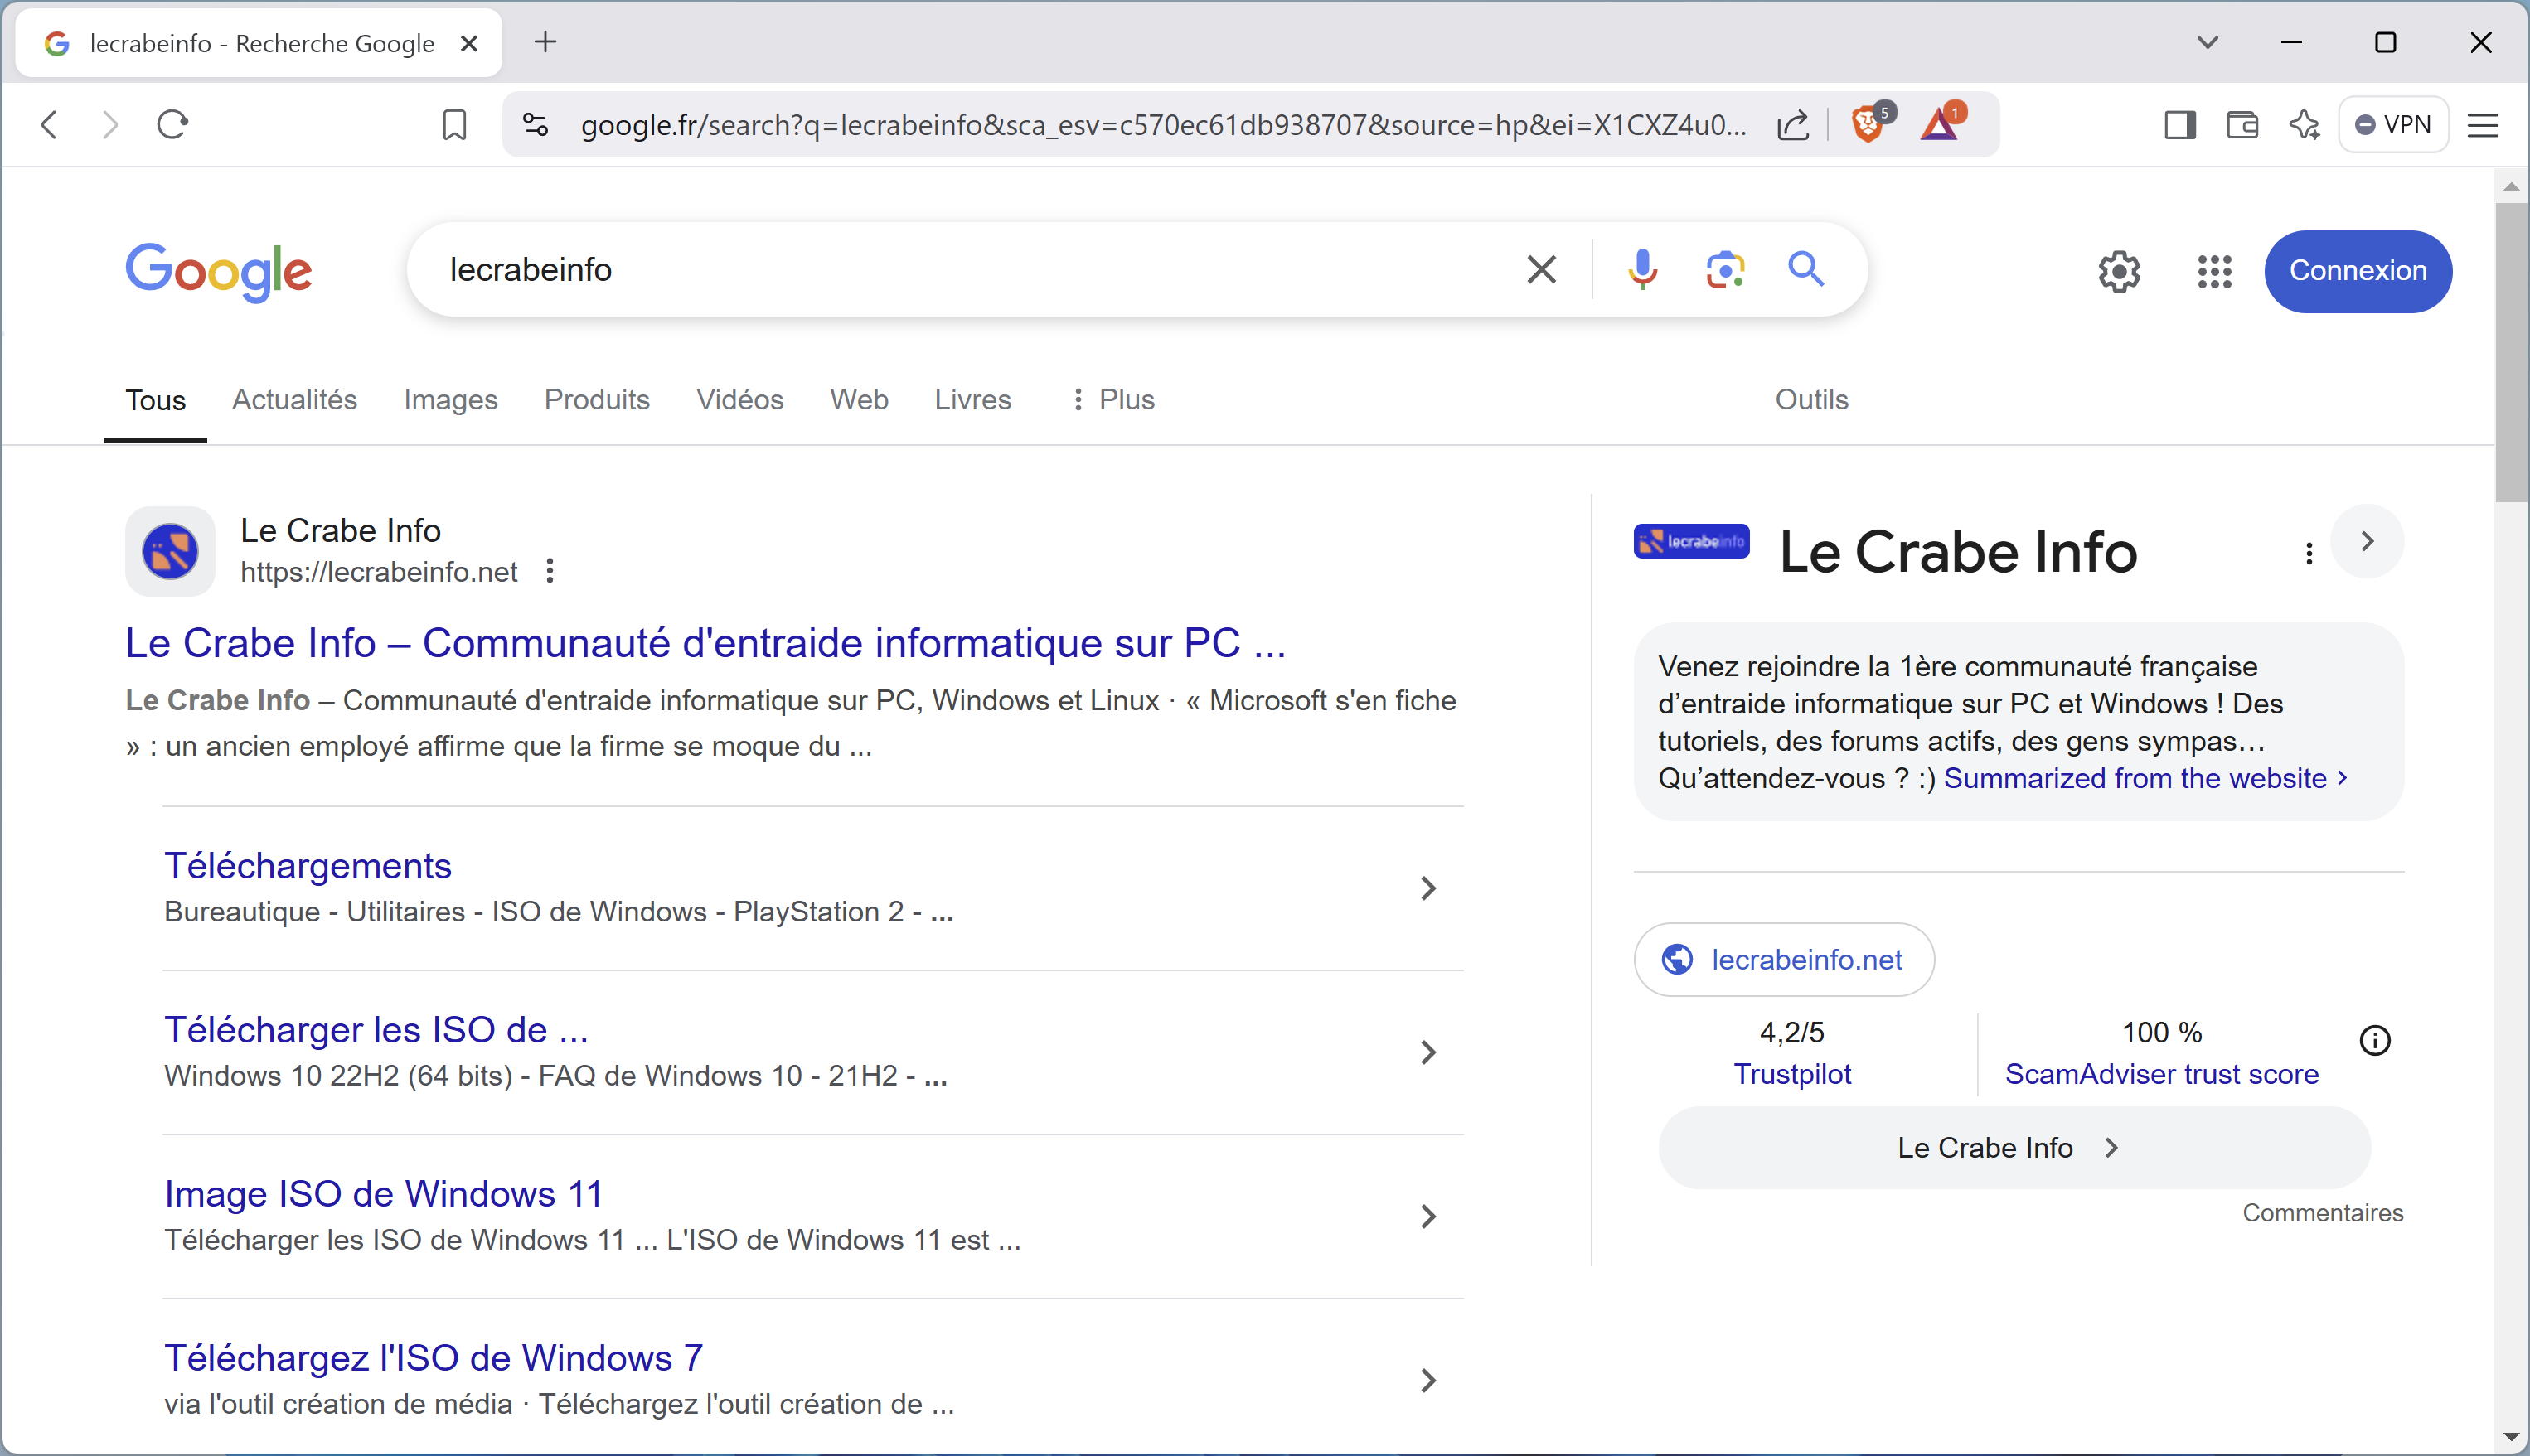Click the Connexion sign-in button
The height and width of the screenshot is (1456, 2530).
point(2357,271)
